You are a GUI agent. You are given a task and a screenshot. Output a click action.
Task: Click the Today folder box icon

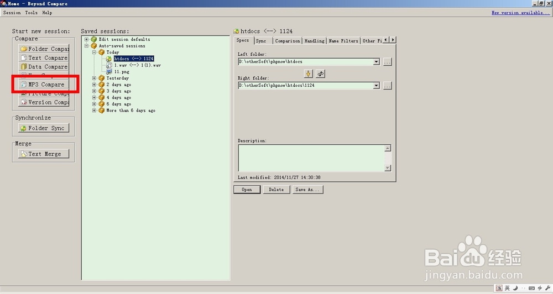[102, 52]
